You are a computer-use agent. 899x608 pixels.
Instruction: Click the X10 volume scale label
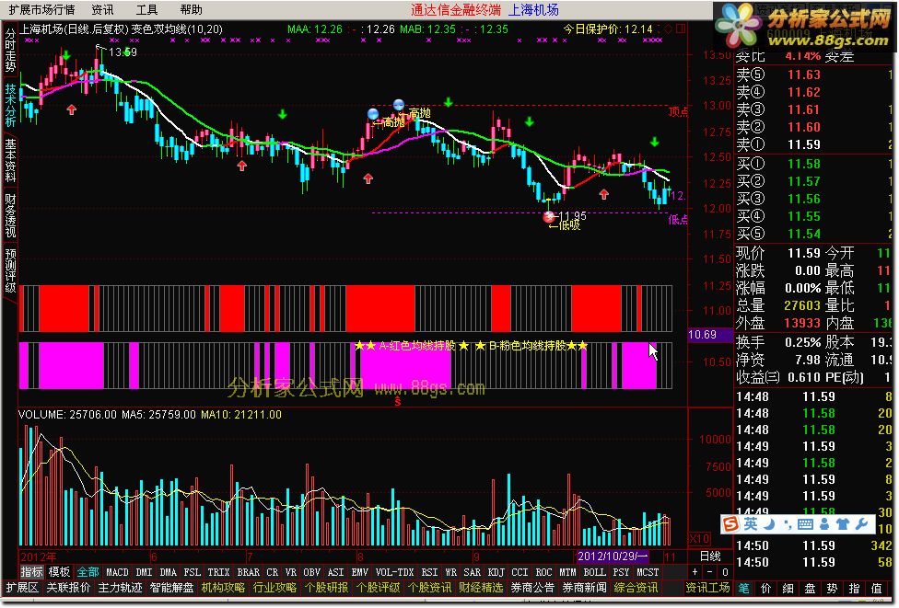[699, 539]
